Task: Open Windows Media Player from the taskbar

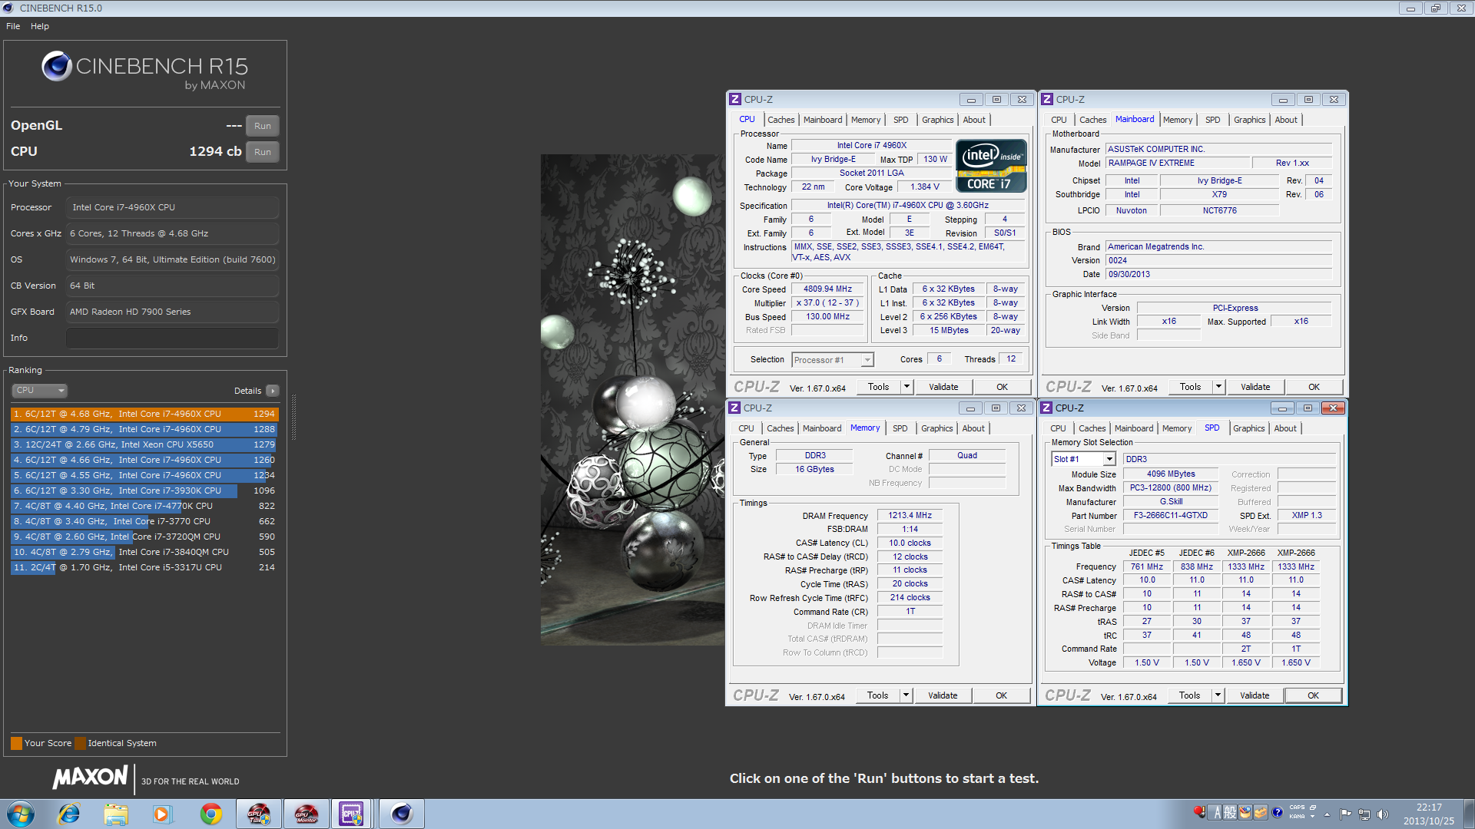Action: click(x=161, y=814)
